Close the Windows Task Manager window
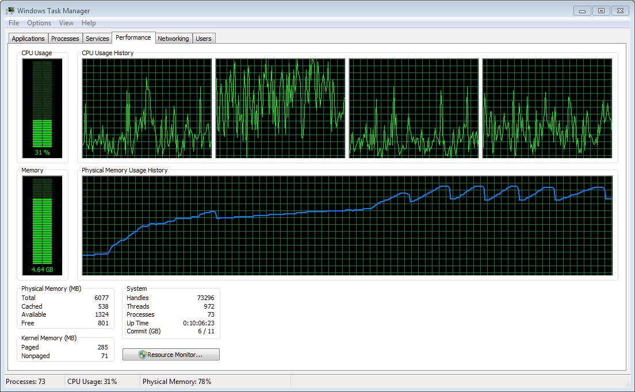This screenshot has width=635, height=392. click(x=619, y=10)
